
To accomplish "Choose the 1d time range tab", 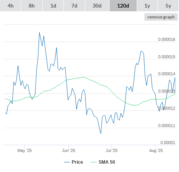I will pyautogui.click(x=53, y=6).
